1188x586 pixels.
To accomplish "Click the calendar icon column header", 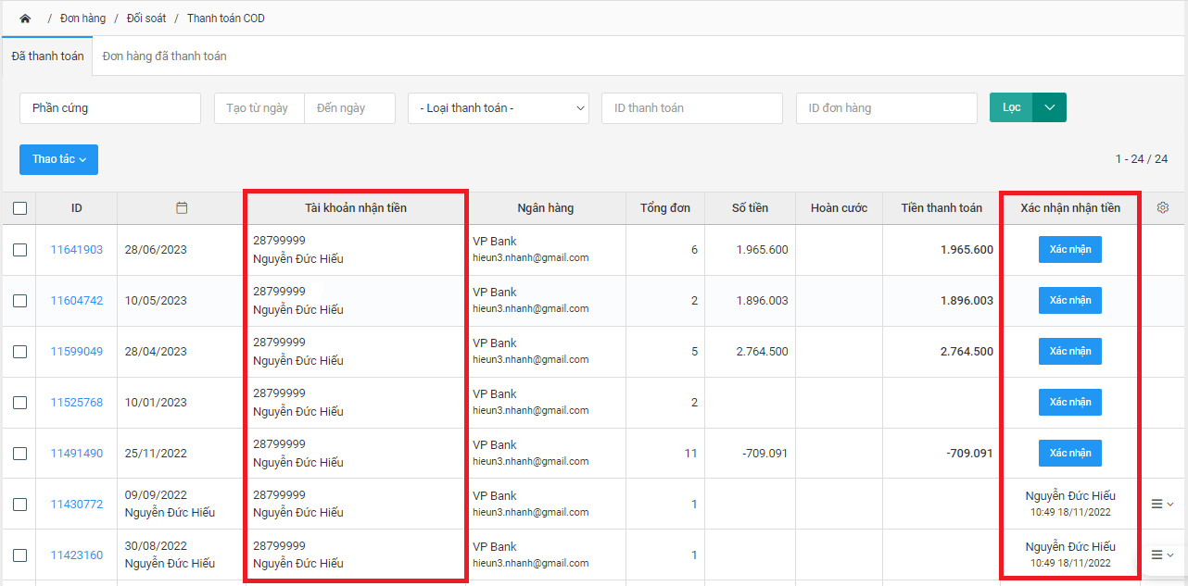I will pos(182,208).
